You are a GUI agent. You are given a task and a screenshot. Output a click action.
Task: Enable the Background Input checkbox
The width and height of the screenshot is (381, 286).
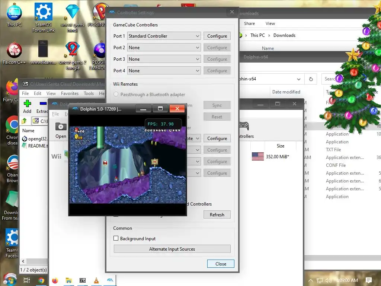click(116, 238)
